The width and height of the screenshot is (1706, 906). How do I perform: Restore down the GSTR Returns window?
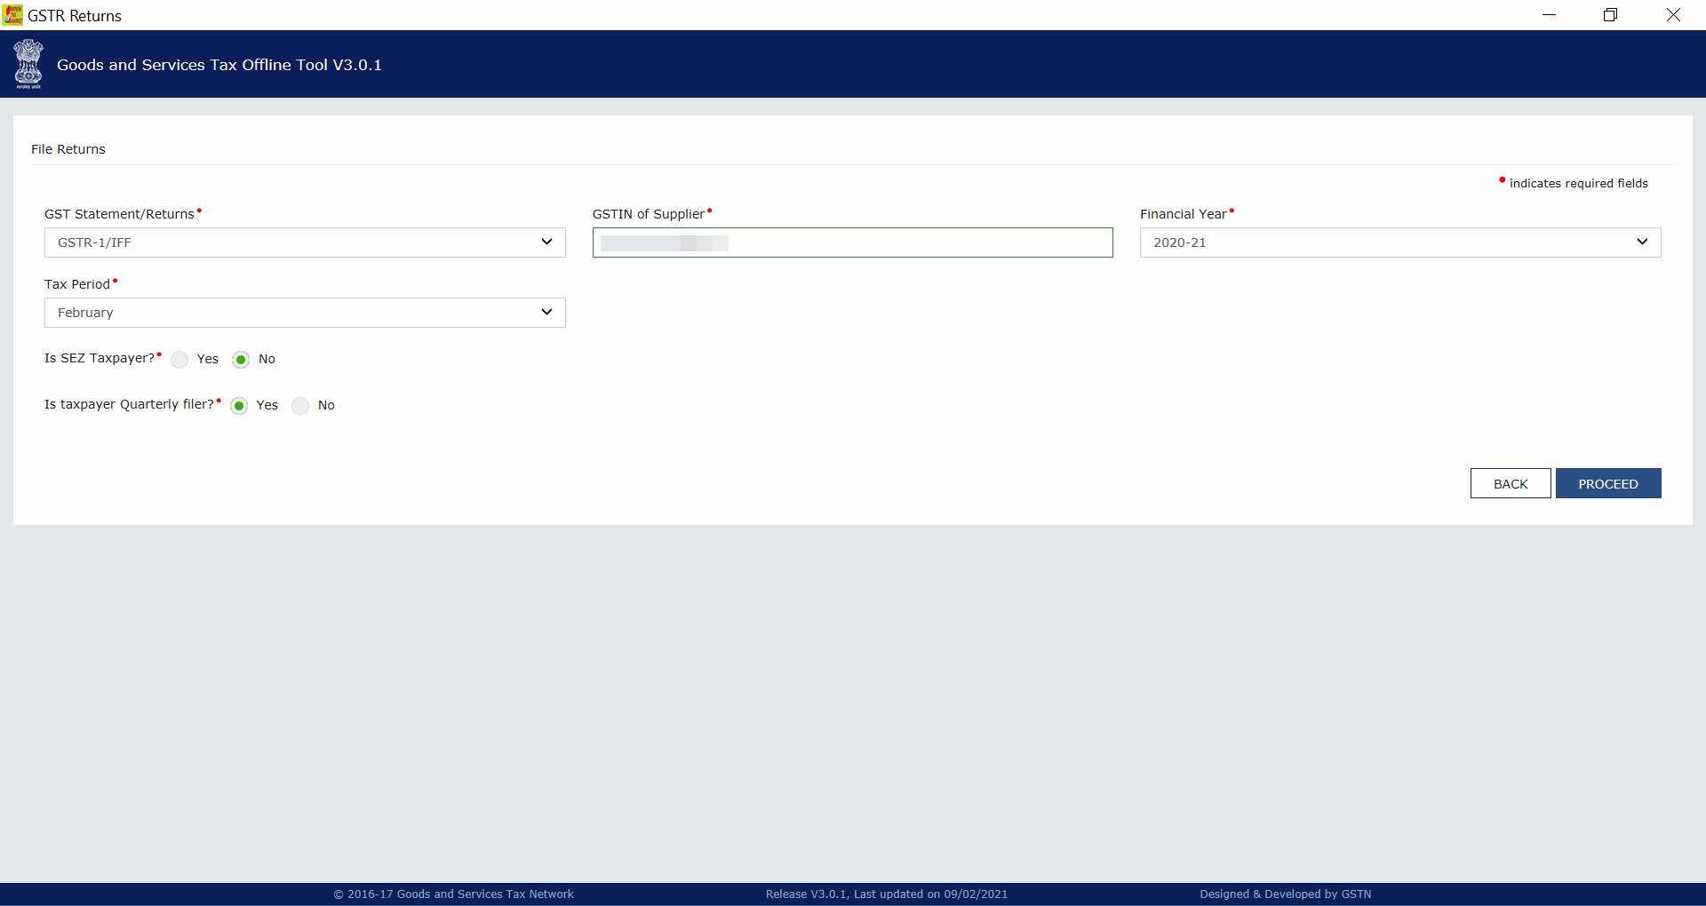[1610, 15]
